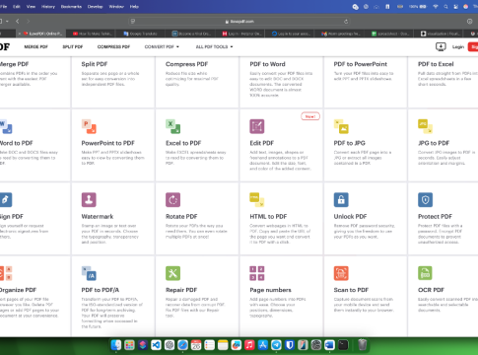This screenshot has height=355, width=478.
Task: Open Spotlight search in the menu bar
Action: (x=445, y=7)
